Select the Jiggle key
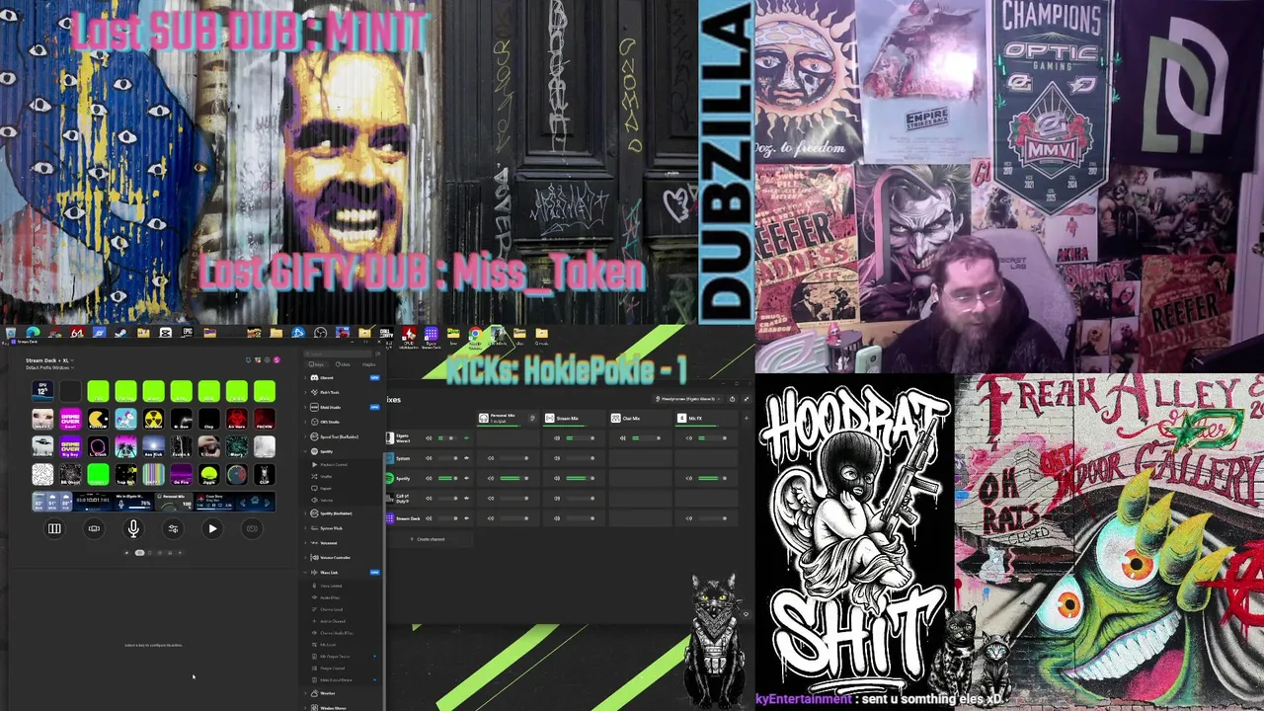 pos(208,474)
